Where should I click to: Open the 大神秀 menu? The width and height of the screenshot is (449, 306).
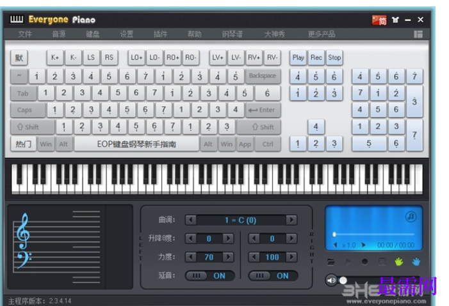click(x=275, y=34)
